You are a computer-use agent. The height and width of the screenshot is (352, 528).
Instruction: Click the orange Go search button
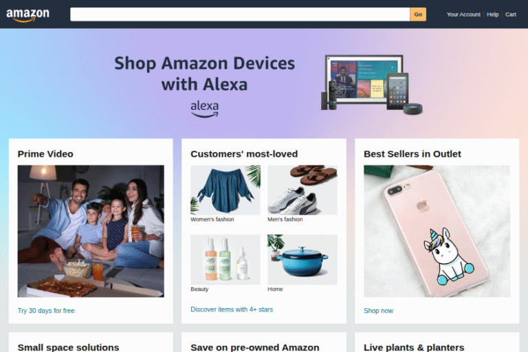[418, 14]
